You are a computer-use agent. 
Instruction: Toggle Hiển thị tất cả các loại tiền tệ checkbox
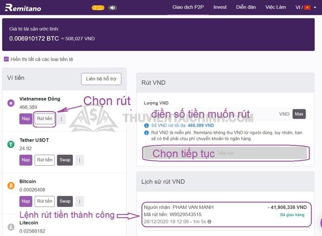click(6, 59)
